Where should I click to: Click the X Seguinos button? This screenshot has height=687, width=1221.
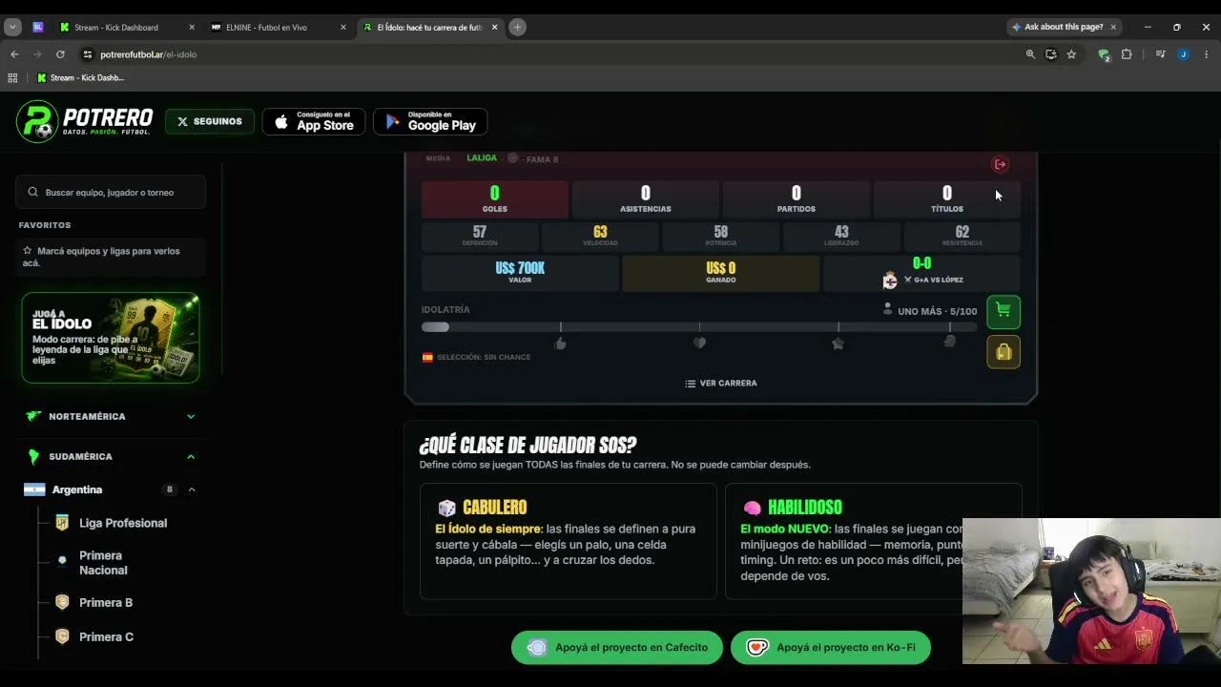pyautogui.click(x=209, y=121)
